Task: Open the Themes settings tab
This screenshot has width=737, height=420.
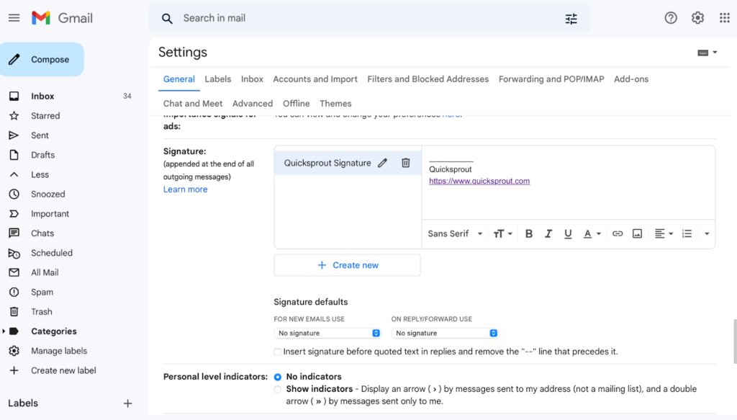Action: pos(335,103)
